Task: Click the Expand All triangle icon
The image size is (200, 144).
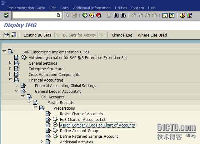Action: pyautogui.click(x=7, y=35)
